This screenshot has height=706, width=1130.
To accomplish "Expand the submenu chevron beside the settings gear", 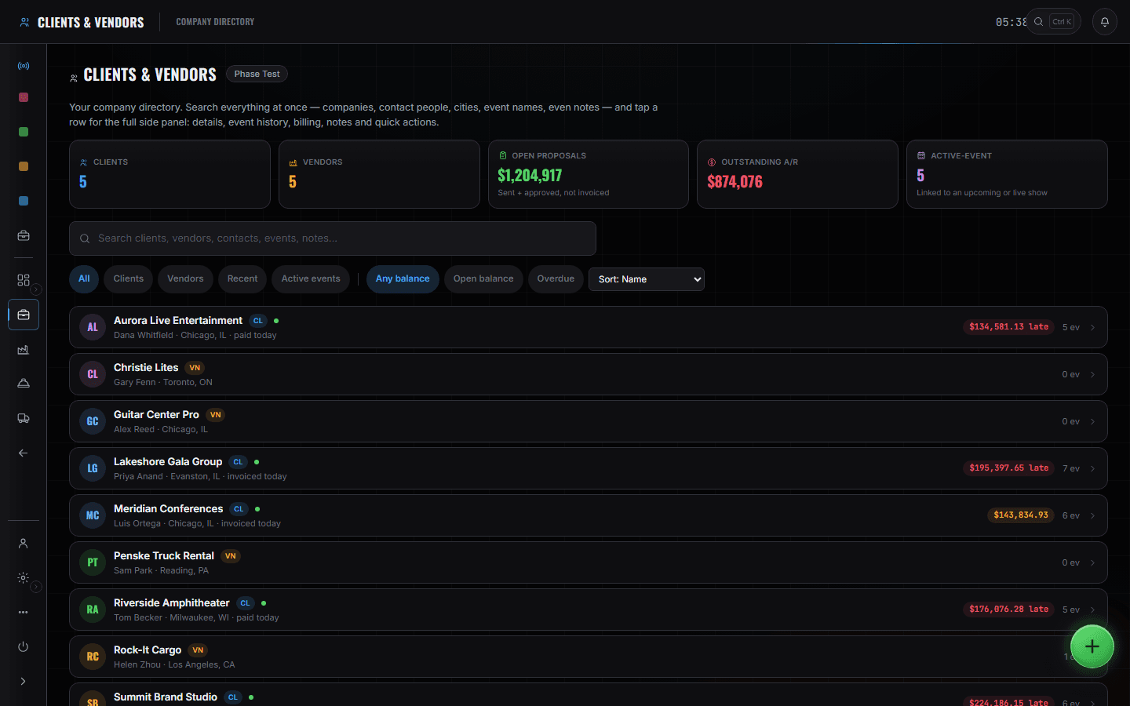I will (x=36, y=587).
